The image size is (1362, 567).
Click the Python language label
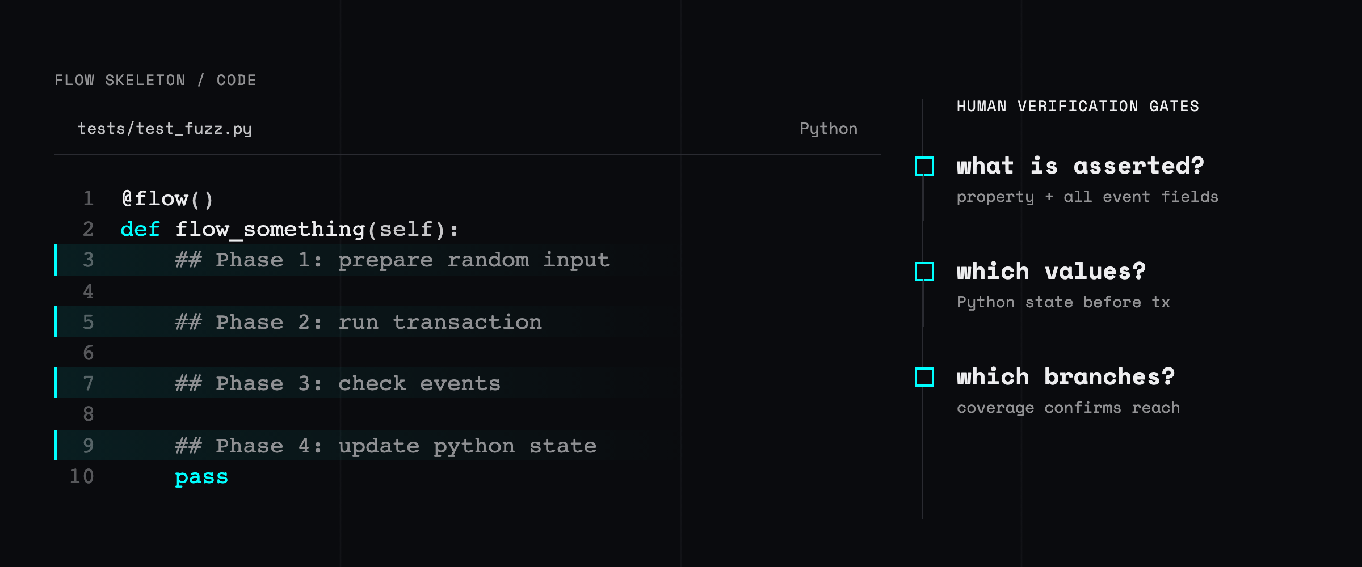pyautogui.click(x=829, y=129)
